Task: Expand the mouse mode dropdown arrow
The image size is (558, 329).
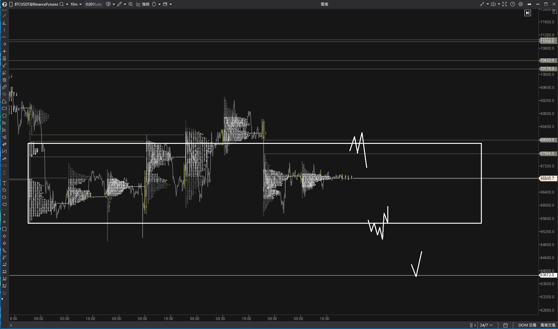Action: click(159, 4)
